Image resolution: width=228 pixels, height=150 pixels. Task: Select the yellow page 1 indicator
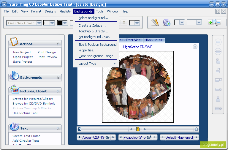[x=138, y=129]
